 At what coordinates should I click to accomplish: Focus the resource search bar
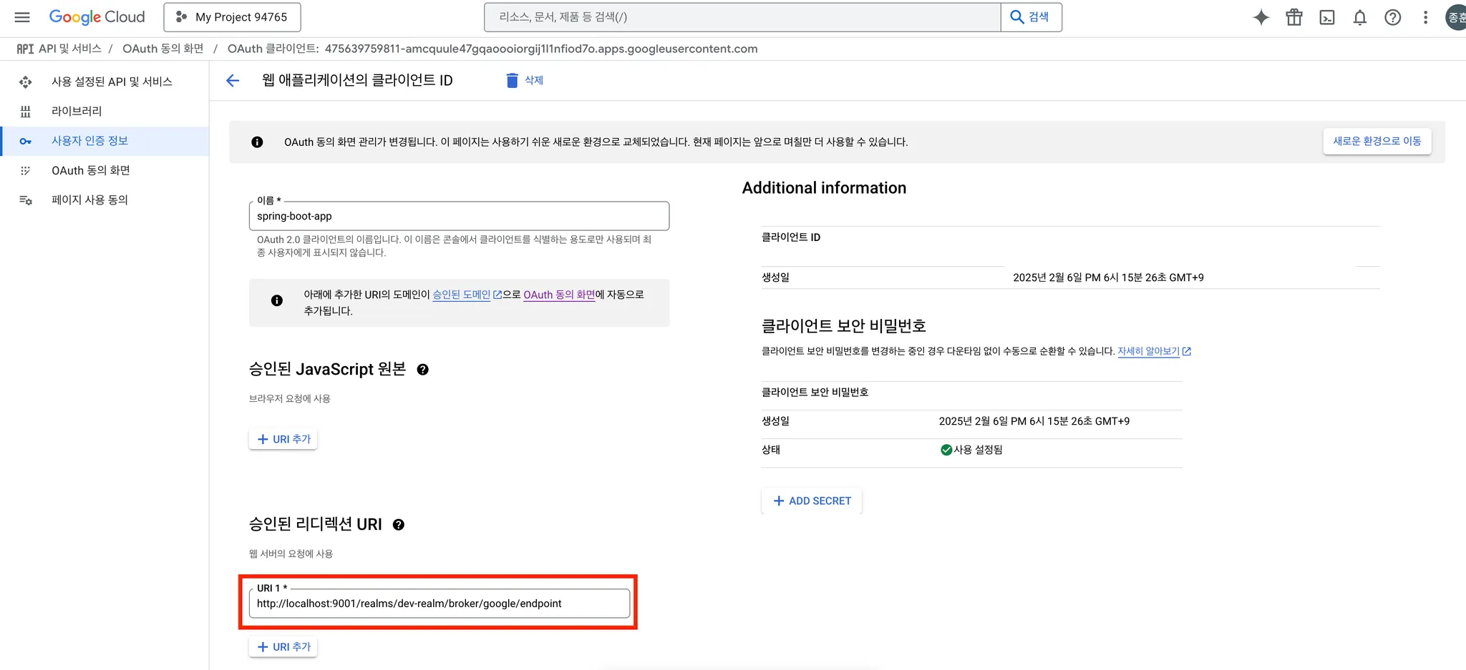point(742,17)
